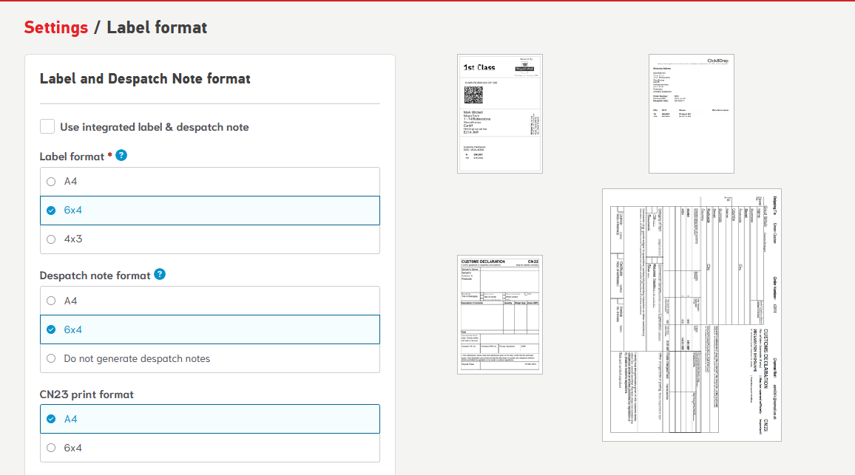This screenshot has width=855, height=475.
Task: Select 6x4 under Despatch note format
Action: click(50, 329)
